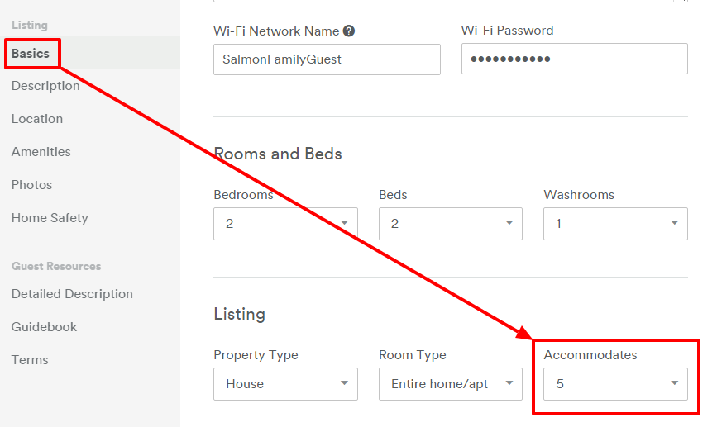This screenshot has width=717, height=427.
Task: Open the Location section
Action: [37, 119]
